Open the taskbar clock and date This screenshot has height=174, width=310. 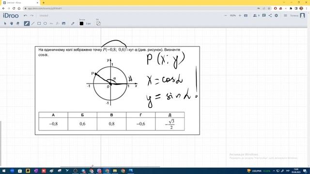(x=296, y=171)
